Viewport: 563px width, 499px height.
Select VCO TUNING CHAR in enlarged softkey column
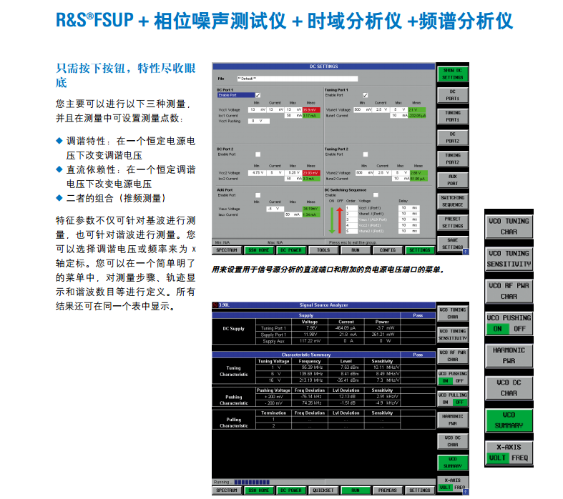509,227
